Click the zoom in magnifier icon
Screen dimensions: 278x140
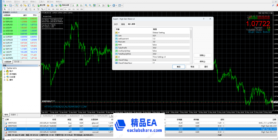[86, 5]
